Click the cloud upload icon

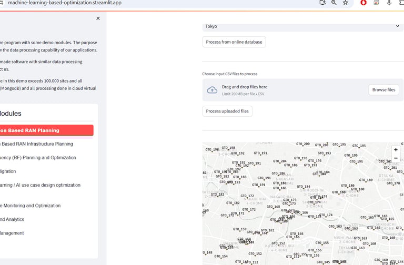212,90
